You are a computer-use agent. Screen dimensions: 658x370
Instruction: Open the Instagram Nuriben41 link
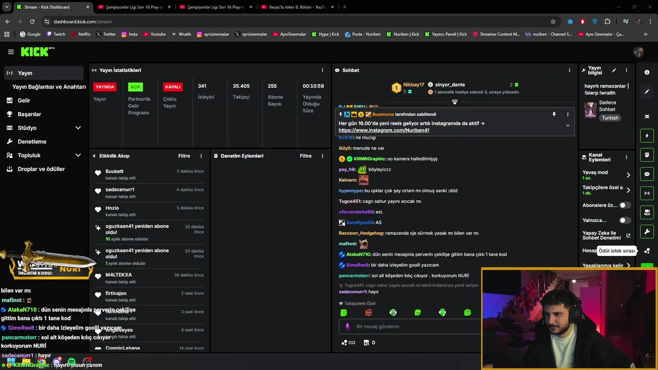[x=384, y=131]
